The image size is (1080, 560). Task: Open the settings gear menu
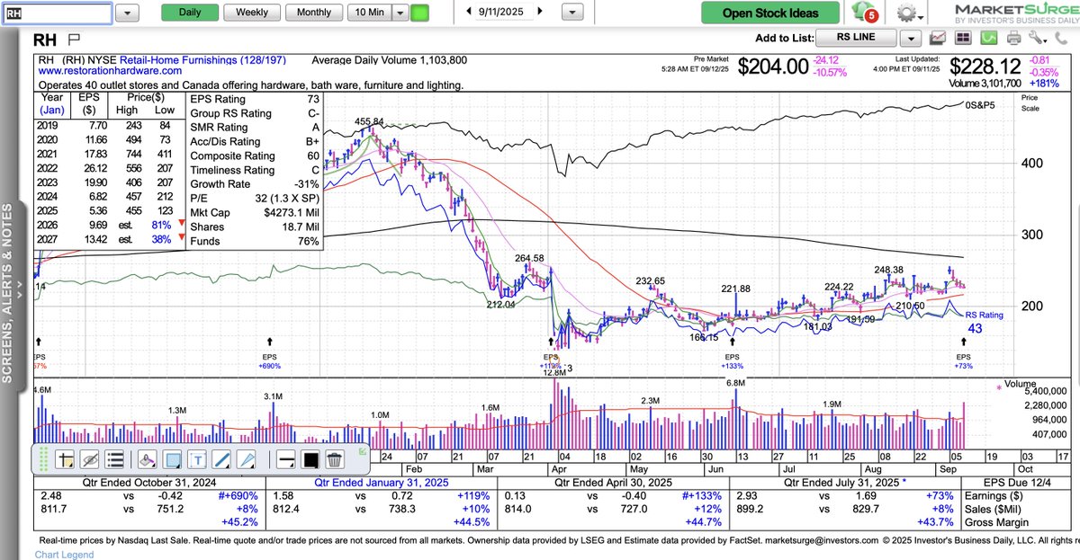click(x=908, y=13)
